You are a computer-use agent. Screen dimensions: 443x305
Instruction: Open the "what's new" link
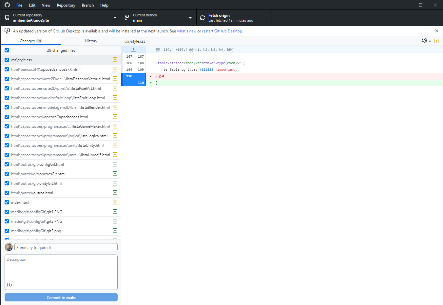(186, 31)
